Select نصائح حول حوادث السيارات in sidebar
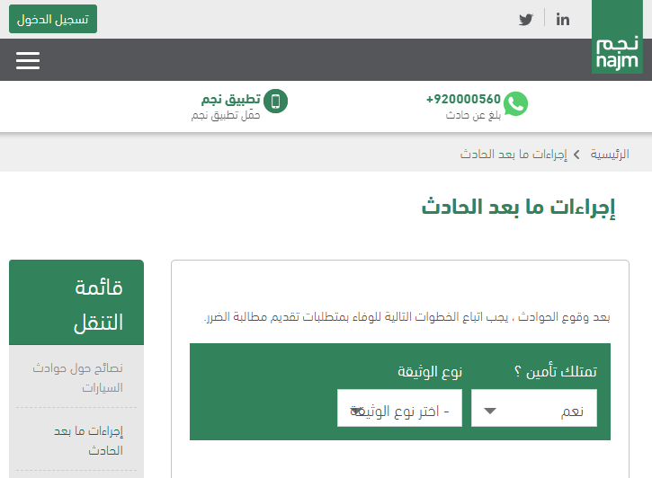The width and height of the screenshot is (652, 478). pos(77,378)
